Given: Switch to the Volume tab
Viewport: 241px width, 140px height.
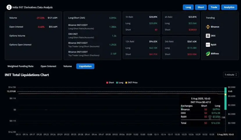Looking at the screenshot, I should (x=68, y=66).
